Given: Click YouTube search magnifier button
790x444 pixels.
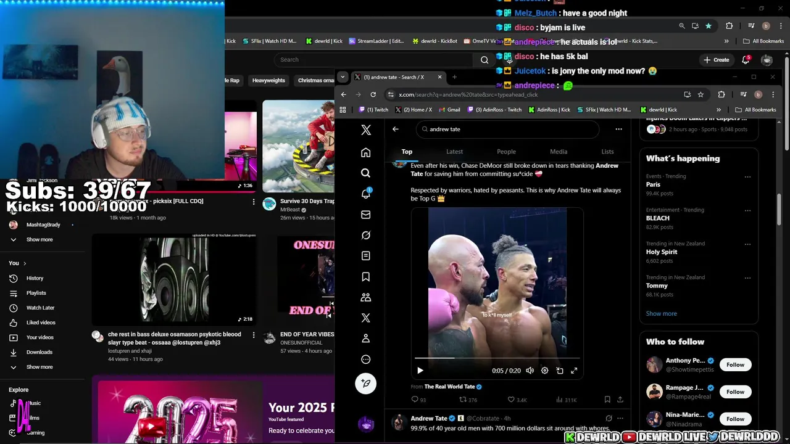Looking at the screenshot, I should (484, 60).
